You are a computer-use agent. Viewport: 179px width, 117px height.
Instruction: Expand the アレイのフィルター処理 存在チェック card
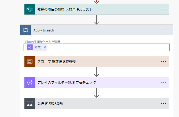(x=97, y=82)
